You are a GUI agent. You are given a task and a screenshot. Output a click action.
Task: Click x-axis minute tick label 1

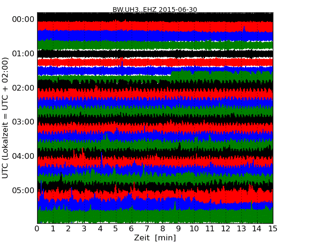[53, 228]
